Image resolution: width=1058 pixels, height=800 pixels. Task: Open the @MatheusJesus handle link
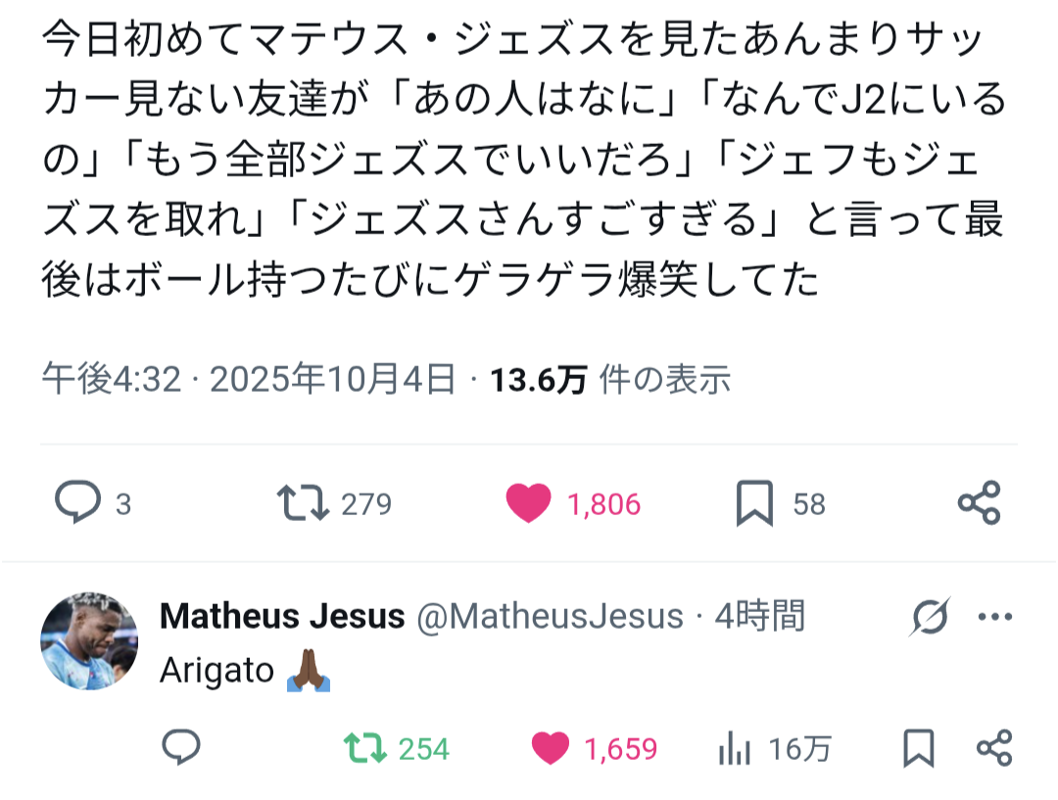(x=551, y=617)
